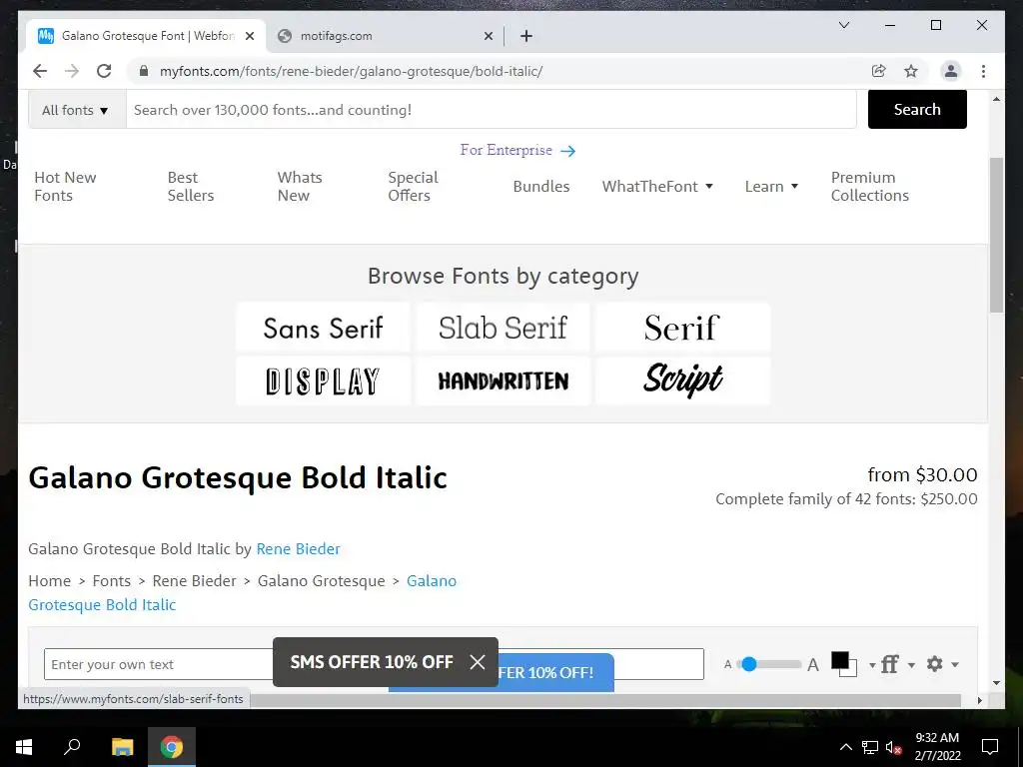Open the Chrome profile avatar menu
This screenshot has width=1023, height=767.
tap(951, 71)
